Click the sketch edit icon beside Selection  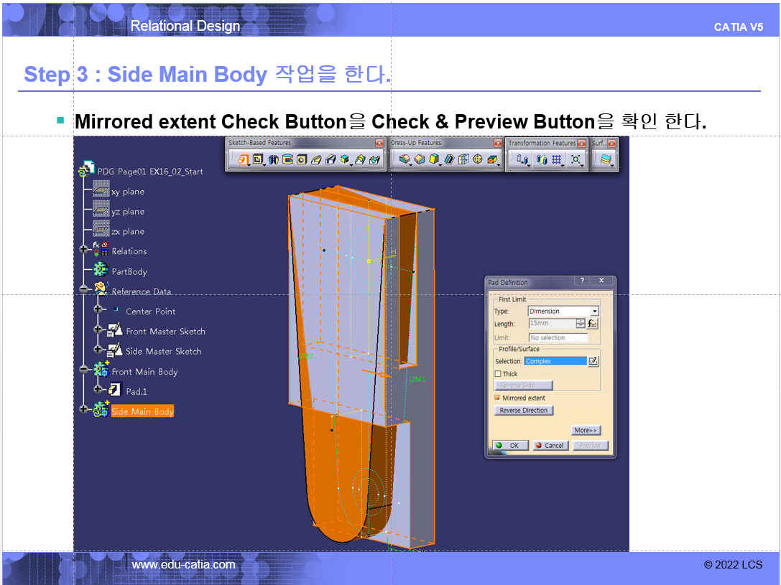point(593,361)
